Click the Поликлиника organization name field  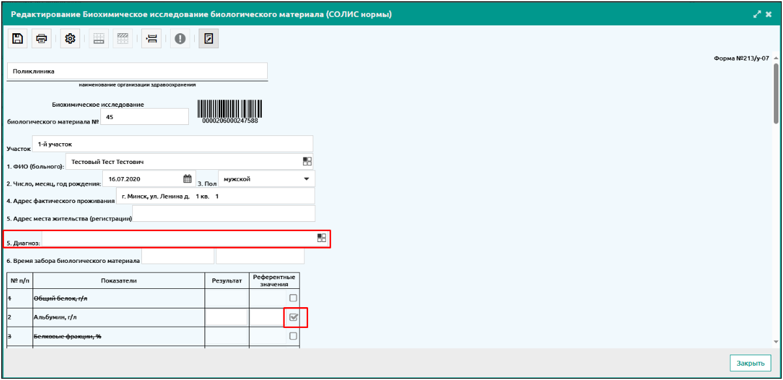[x=137, y=72]
